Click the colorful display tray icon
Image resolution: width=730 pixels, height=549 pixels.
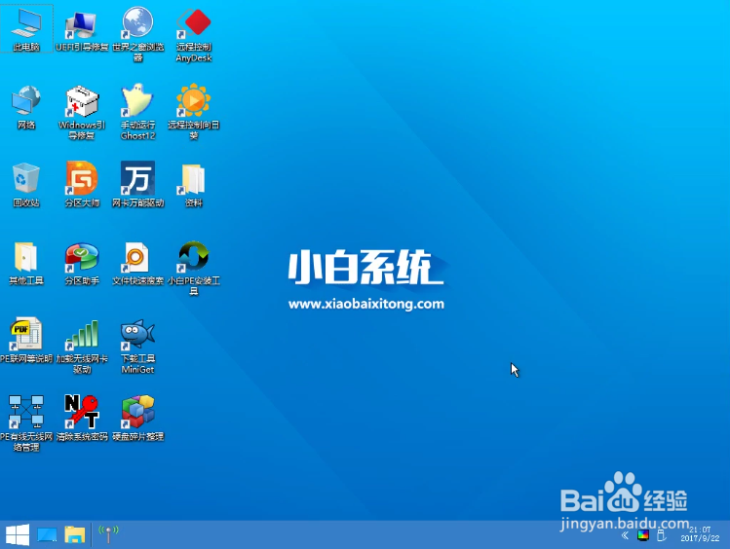click(x=643, y=535)
